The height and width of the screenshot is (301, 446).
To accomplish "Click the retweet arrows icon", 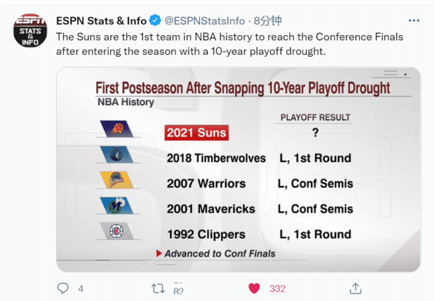I will point(157,288).
